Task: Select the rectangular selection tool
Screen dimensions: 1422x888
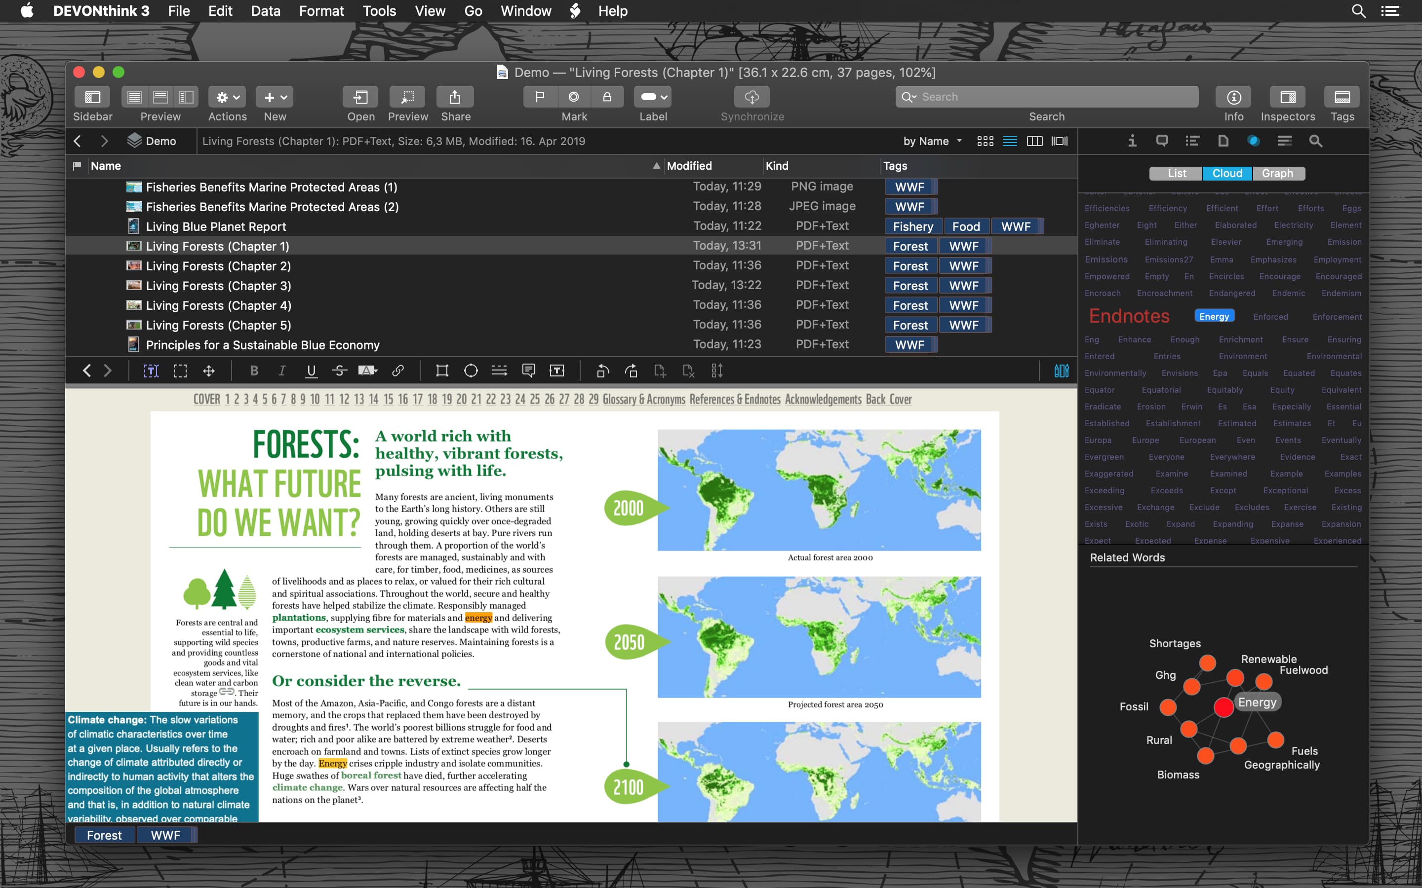Action: coord(180,370)
